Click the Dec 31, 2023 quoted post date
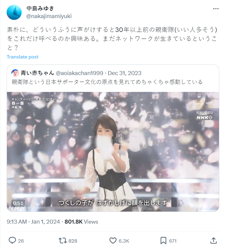The image size is (225, 248). [125, 73]
